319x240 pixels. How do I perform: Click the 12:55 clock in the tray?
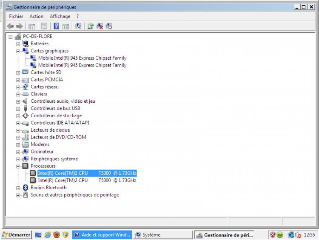pos(309,235)
